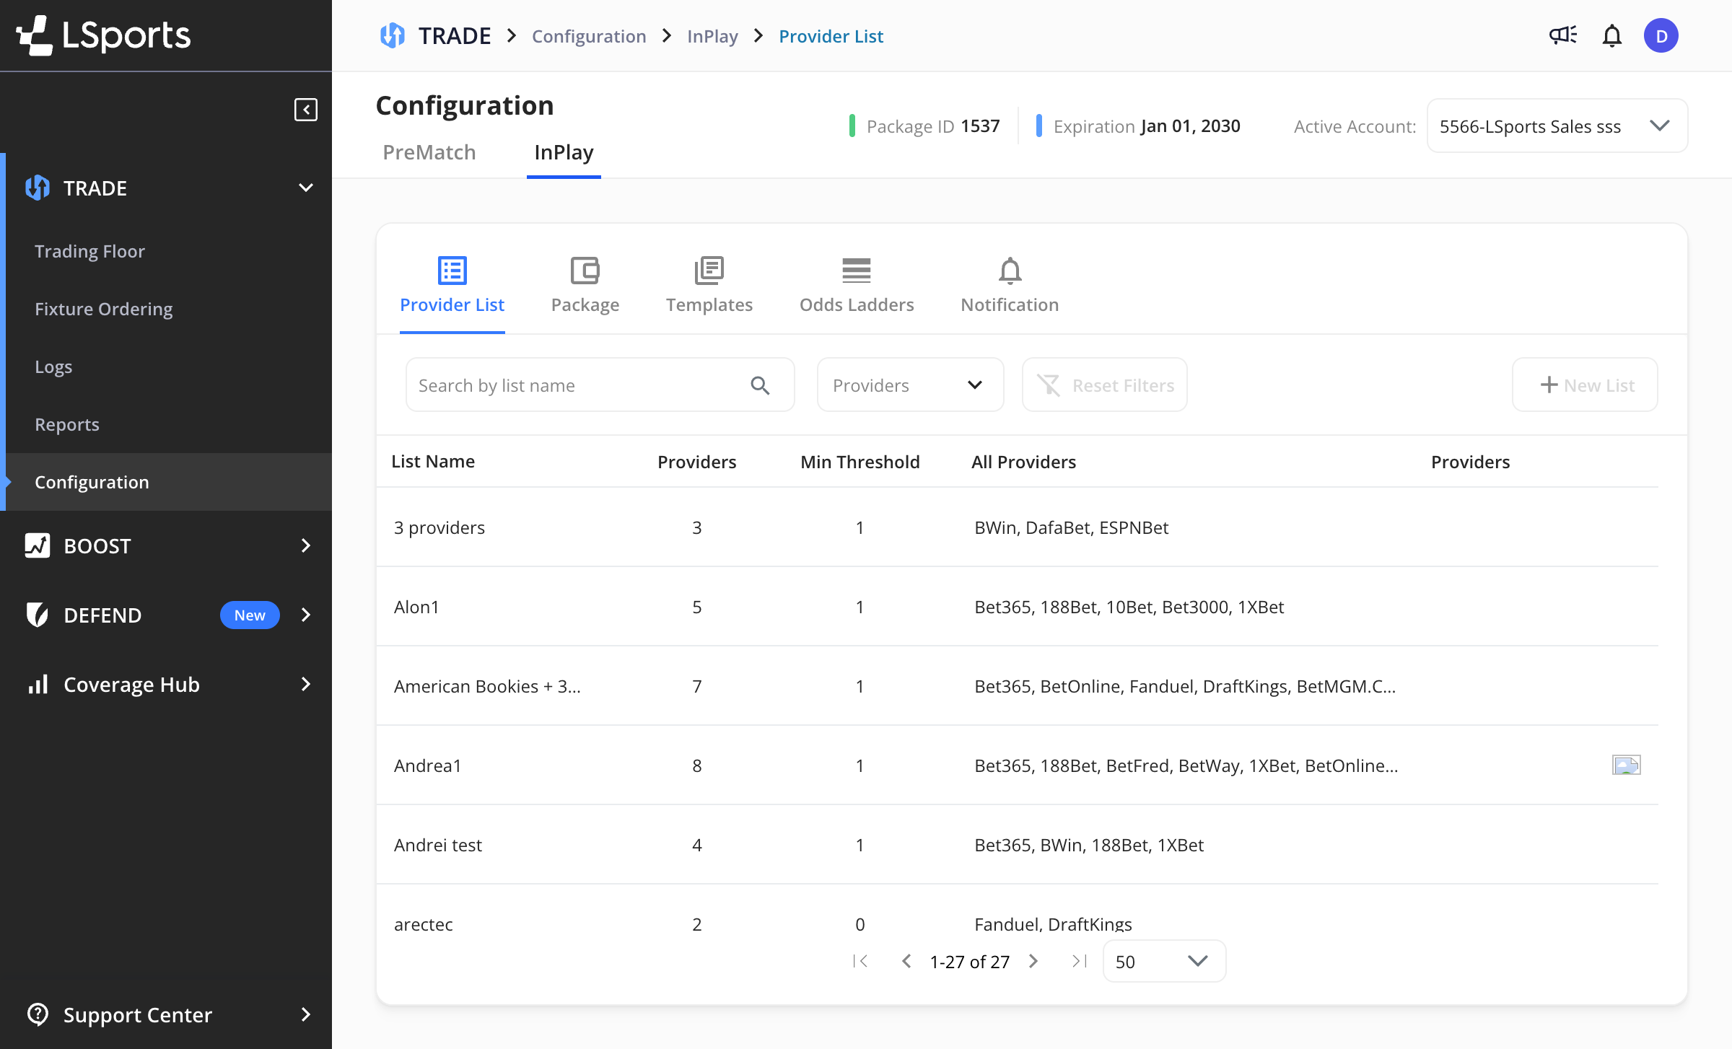This screenshot has width=1732, height=1049.
Task: Click the New List button
Action: [1585, 385]
